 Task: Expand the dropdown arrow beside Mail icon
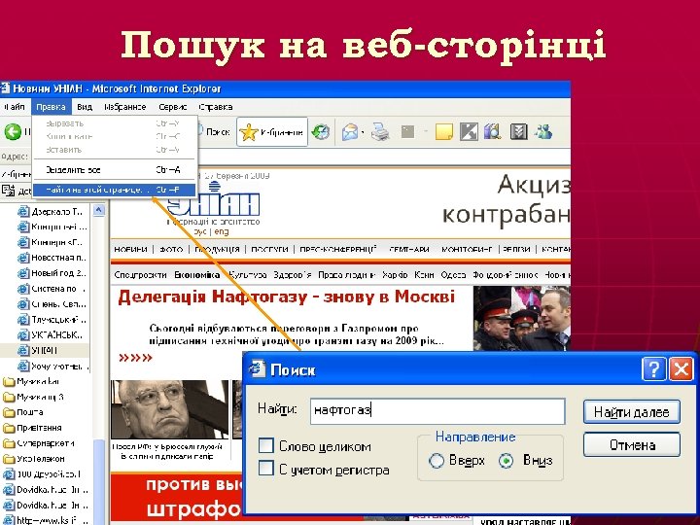click(x=363, y=132)
